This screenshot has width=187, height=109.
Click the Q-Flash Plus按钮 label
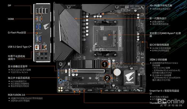17,33
